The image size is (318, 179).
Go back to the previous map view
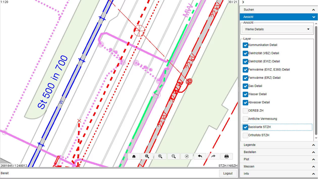pos(200,156)
